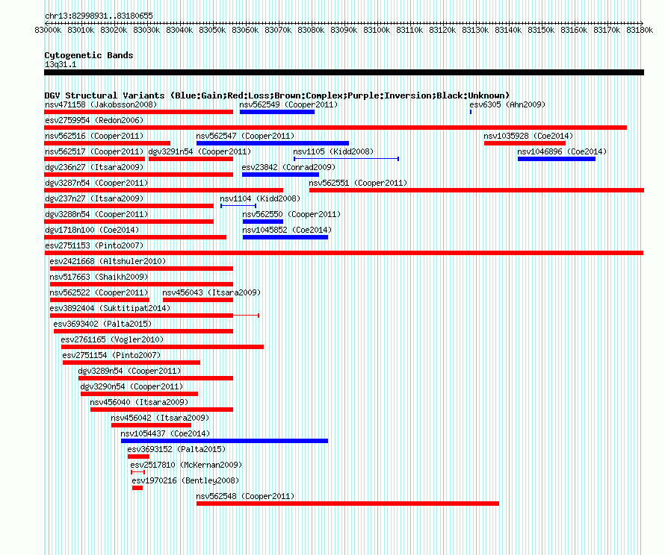Click the Cytogenetic Bands track title
665x555 pixels.
(x=89, y=55)
